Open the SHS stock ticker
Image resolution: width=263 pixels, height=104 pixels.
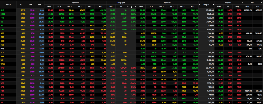point(2,10)
